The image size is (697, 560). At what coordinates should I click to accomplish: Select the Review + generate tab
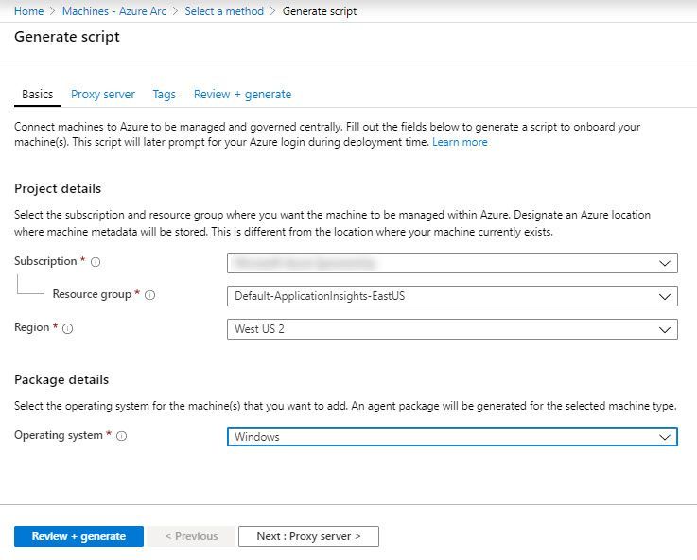[242, 95]
